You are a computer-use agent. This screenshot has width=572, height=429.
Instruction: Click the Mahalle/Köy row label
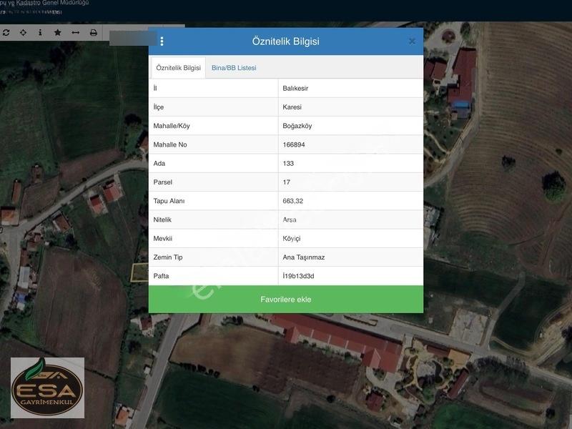click(x=172, y=127)
